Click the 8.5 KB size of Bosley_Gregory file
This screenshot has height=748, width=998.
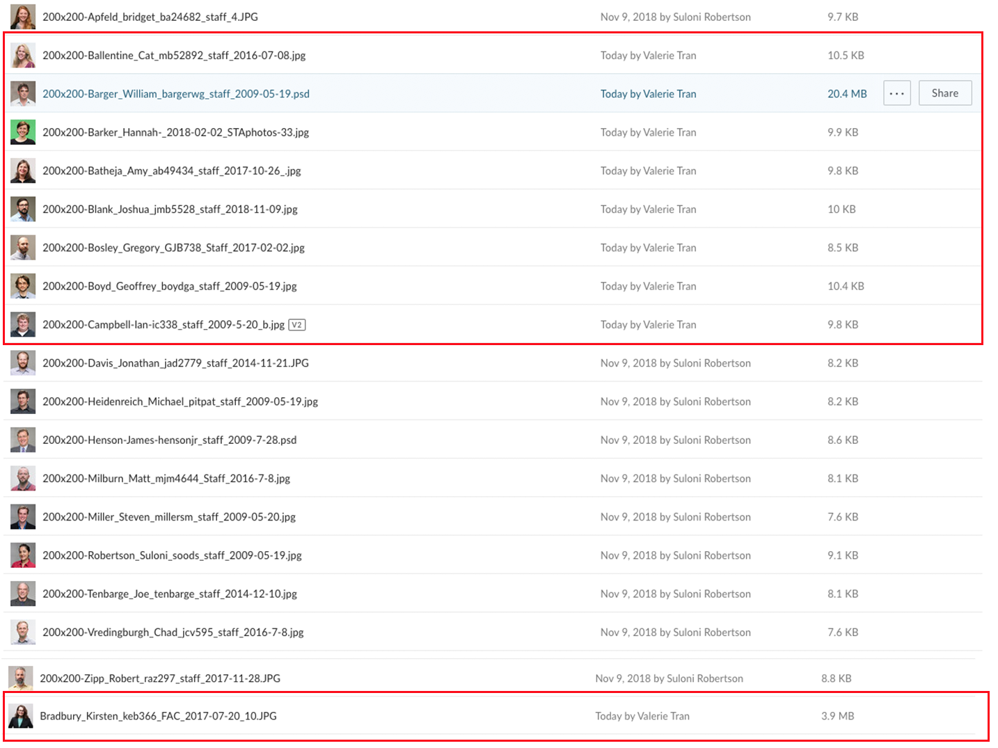pos(843,248)
